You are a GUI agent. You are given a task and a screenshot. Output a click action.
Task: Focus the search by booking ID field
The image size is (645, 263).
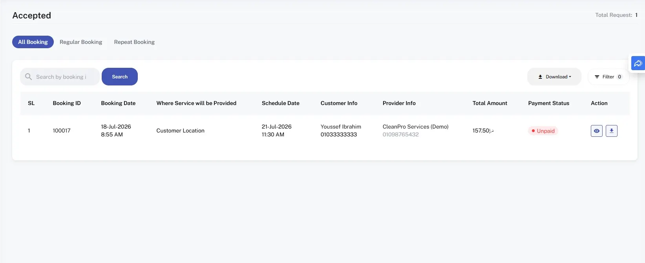click(x=61, y=77)
